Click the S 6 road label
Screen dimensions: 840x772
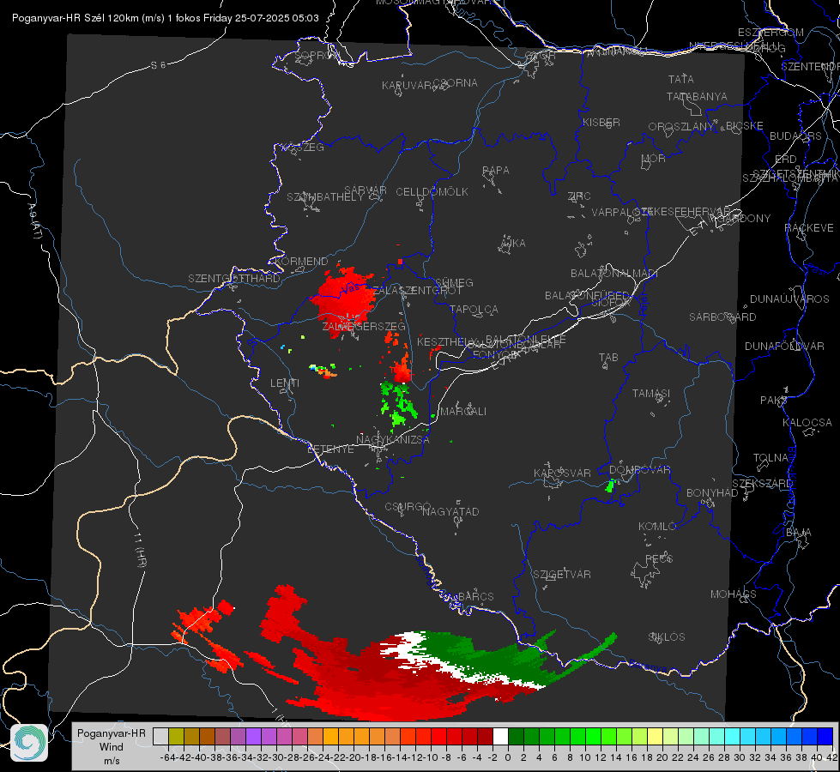[158, 65]
